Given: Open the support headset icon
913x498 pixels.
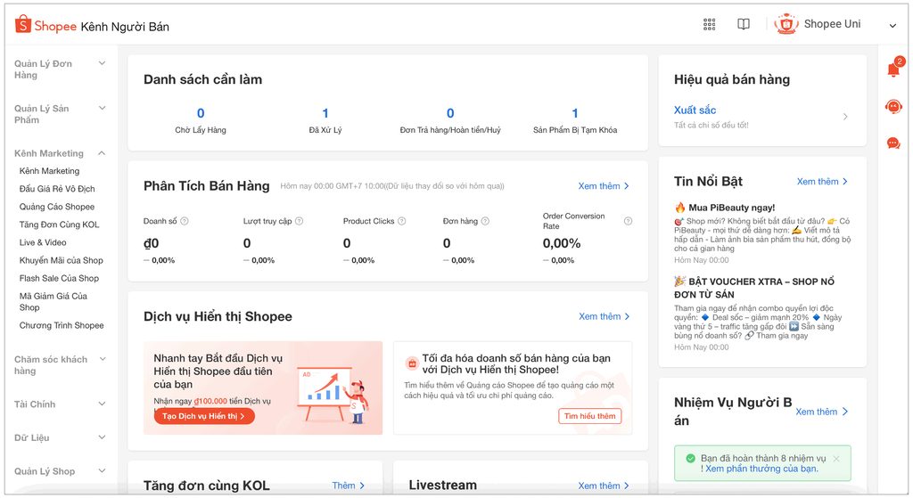Looking at the screenshot, I should [893, 107].
